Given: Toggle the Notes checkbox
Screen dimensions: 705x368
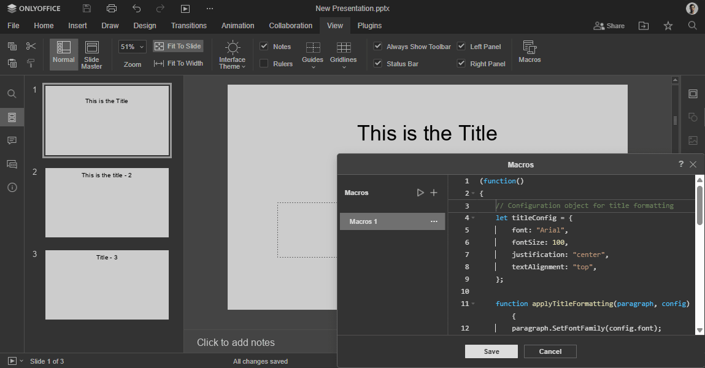Looking at the screenshot, I should click(264, 46).
